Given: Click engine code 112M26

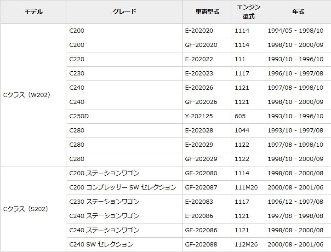Looking at the screenshot, I should [x=246, y=245].
